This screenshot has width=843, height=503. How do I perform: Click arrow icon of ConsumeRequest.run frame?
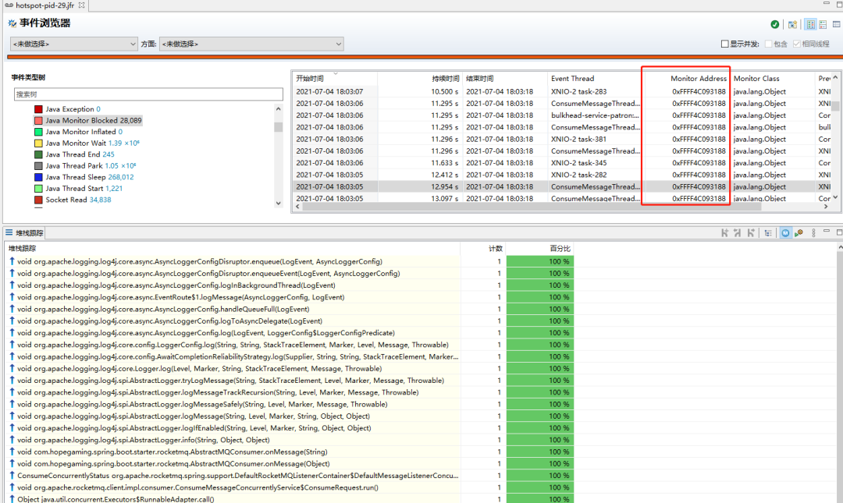tap(12, 487)
